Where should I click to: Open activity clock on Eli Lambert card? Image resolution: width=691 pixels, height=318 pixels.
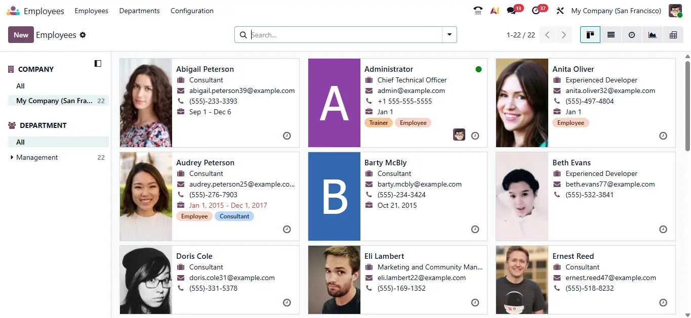[475, 302]
